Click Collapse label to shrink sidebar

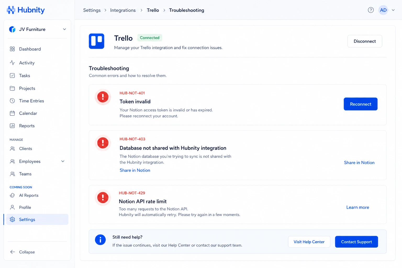27,252
